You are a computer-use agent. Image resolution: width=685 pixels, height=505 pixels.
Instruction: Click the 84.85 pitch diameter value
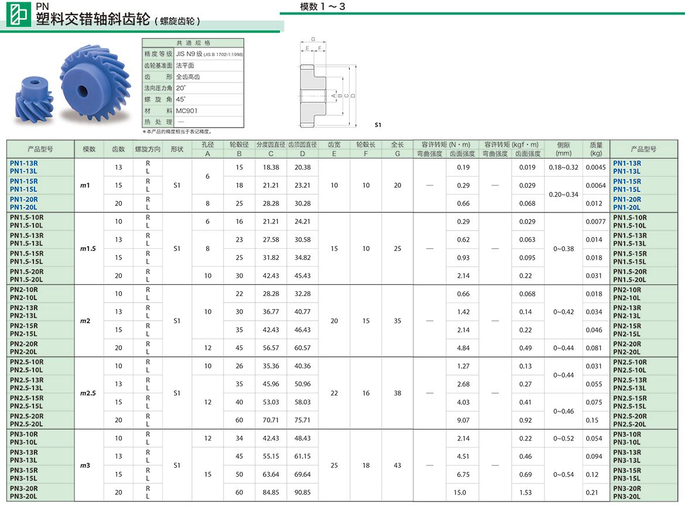[270, 493]
